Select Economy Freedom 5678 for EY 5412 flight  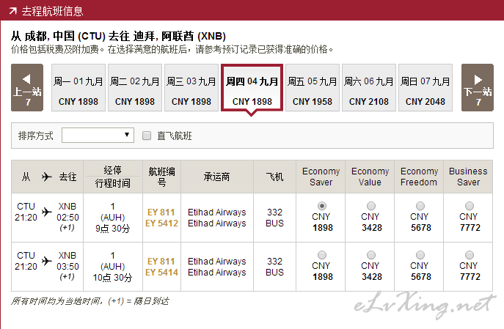coord(420,205)
